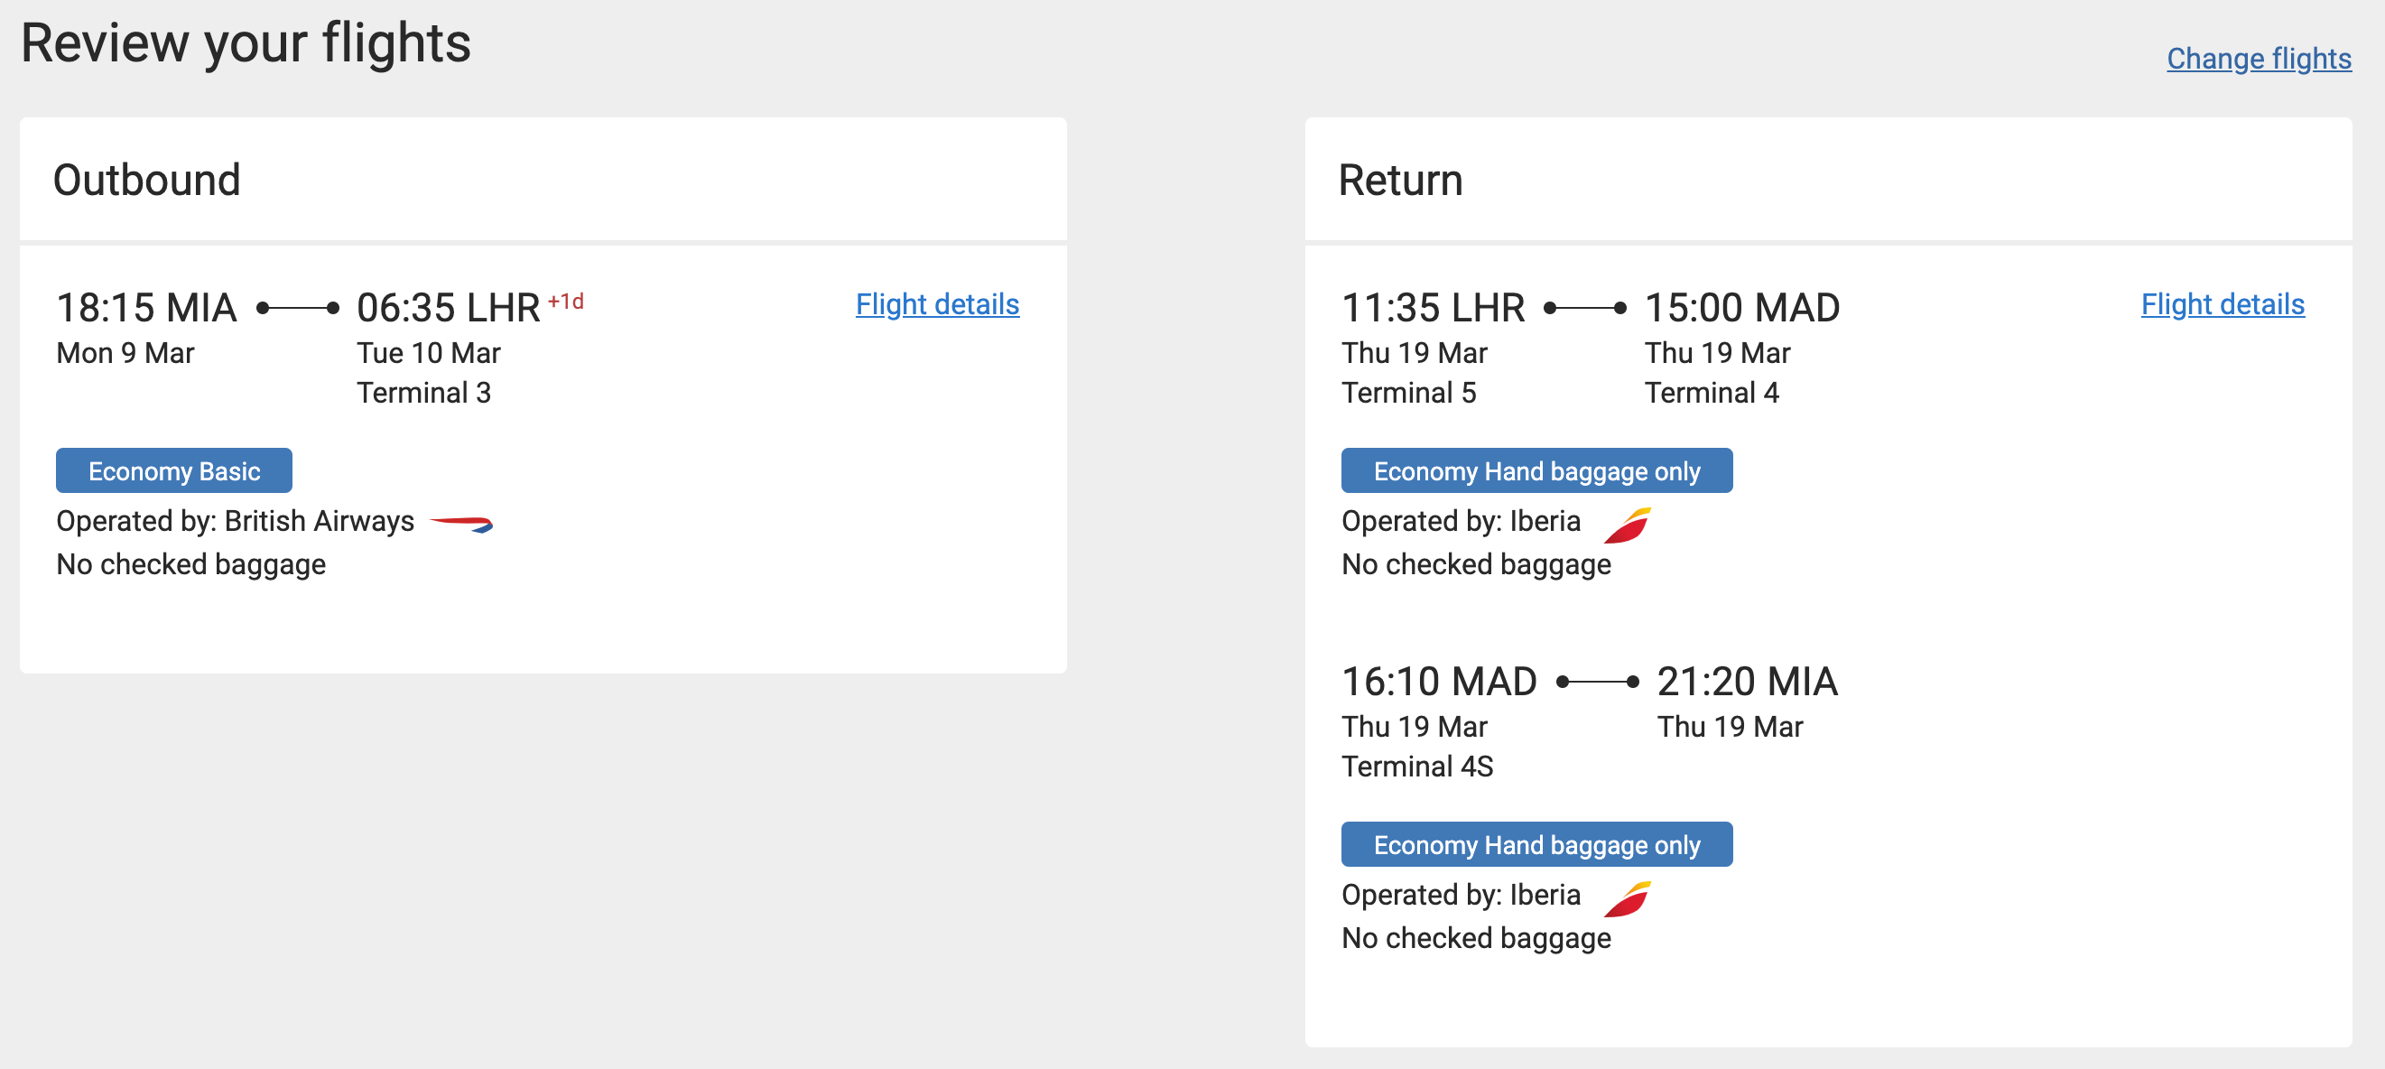
Task: Click the Economy Hand baggage only badge for LHR–MAD
Action: pyautogui.click(x=1536, y=470)
